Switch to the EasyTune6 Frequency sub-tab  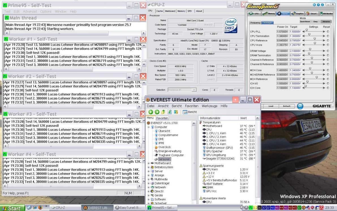(255, 23)
